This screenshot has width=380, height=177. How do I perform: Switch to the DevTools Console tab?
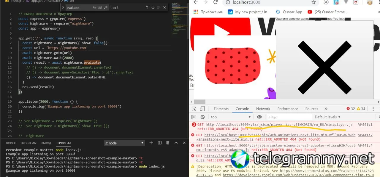click(x=242, y=109)
